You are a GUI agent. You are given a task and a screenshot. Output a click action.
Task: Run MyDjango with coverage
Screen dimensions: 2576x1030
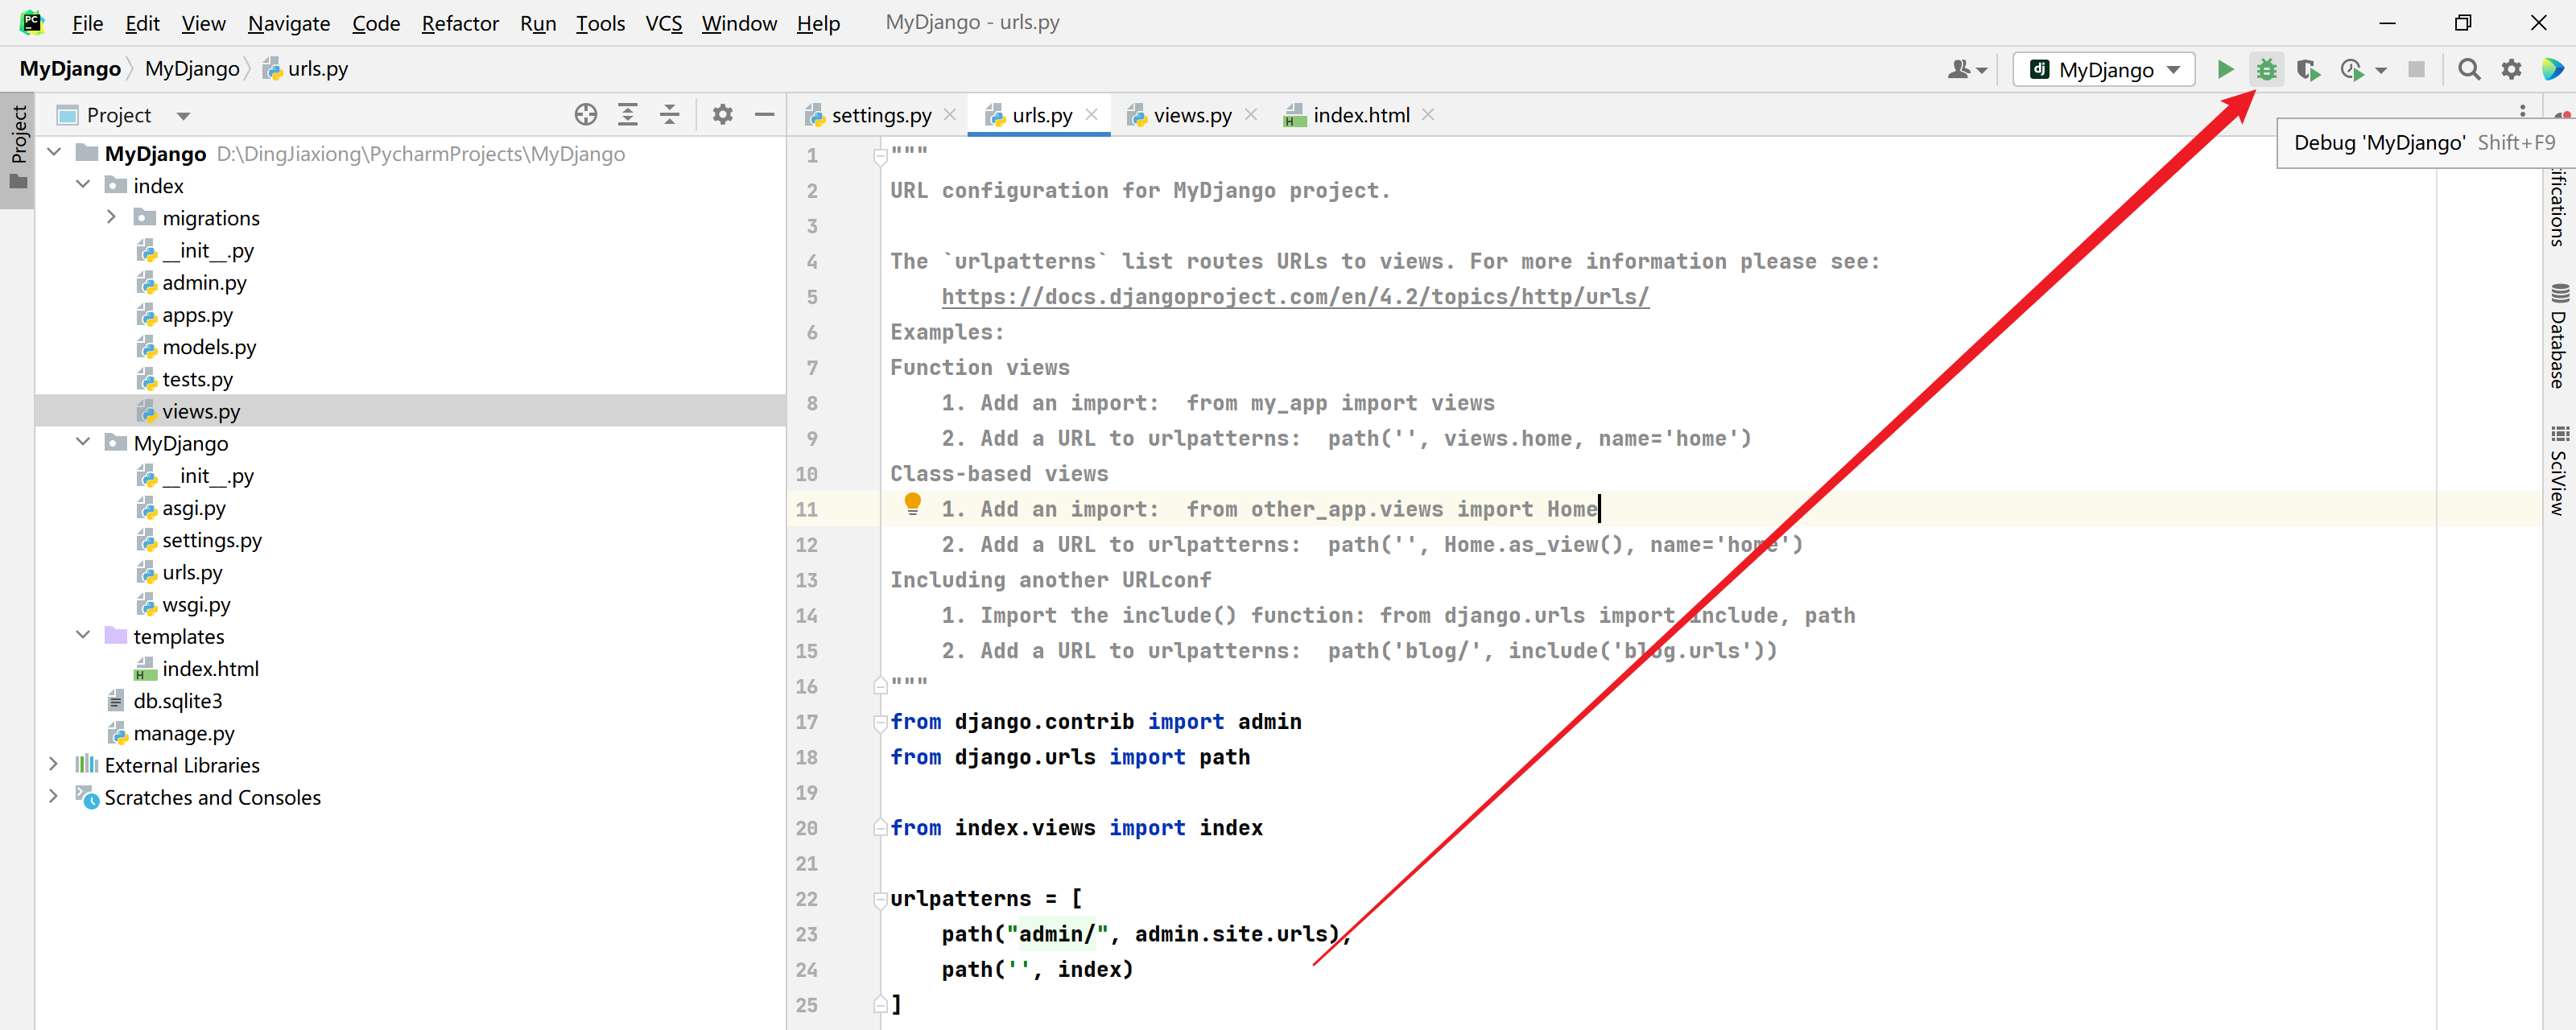click(2308, 69)
